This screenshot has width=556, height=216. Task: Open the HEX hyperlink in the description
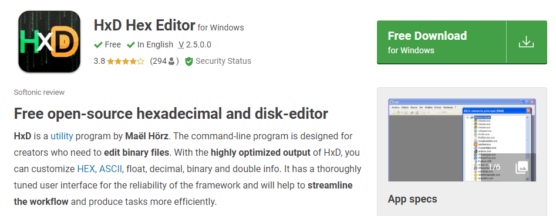coord(86,169)
